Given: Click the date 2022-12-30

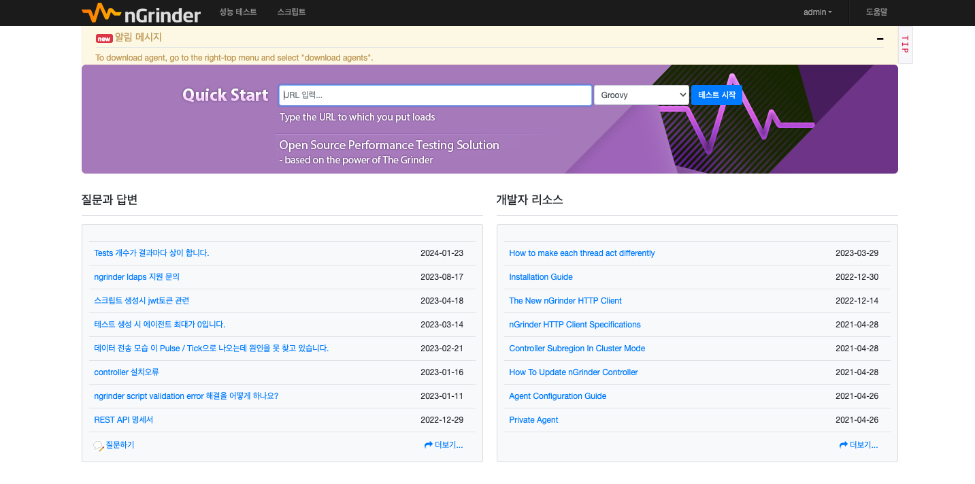Looking at the screenshot, I should (857, 277).
